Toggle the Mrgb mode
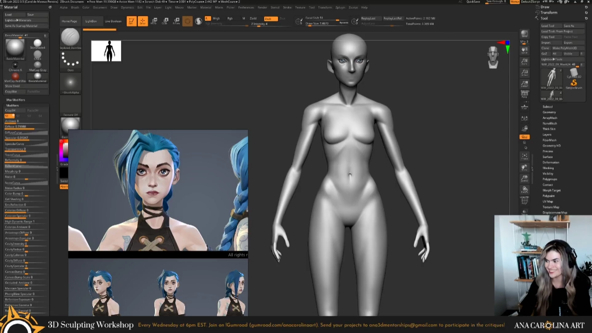The width and height of the screenshot is (592, 333). click(216, 19)
